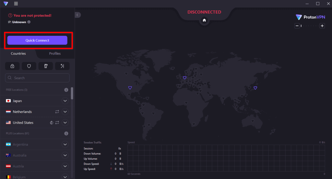Click the Austria flag icon

point(8,166)
